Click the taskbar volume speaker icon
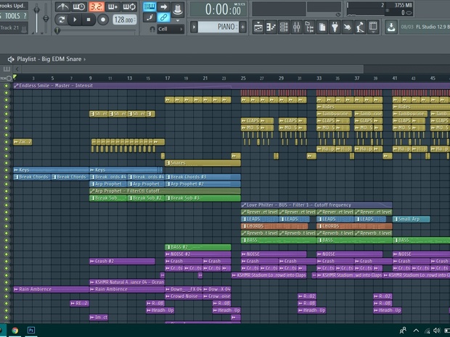Screen dimensions: 450x337 (437, 330)
